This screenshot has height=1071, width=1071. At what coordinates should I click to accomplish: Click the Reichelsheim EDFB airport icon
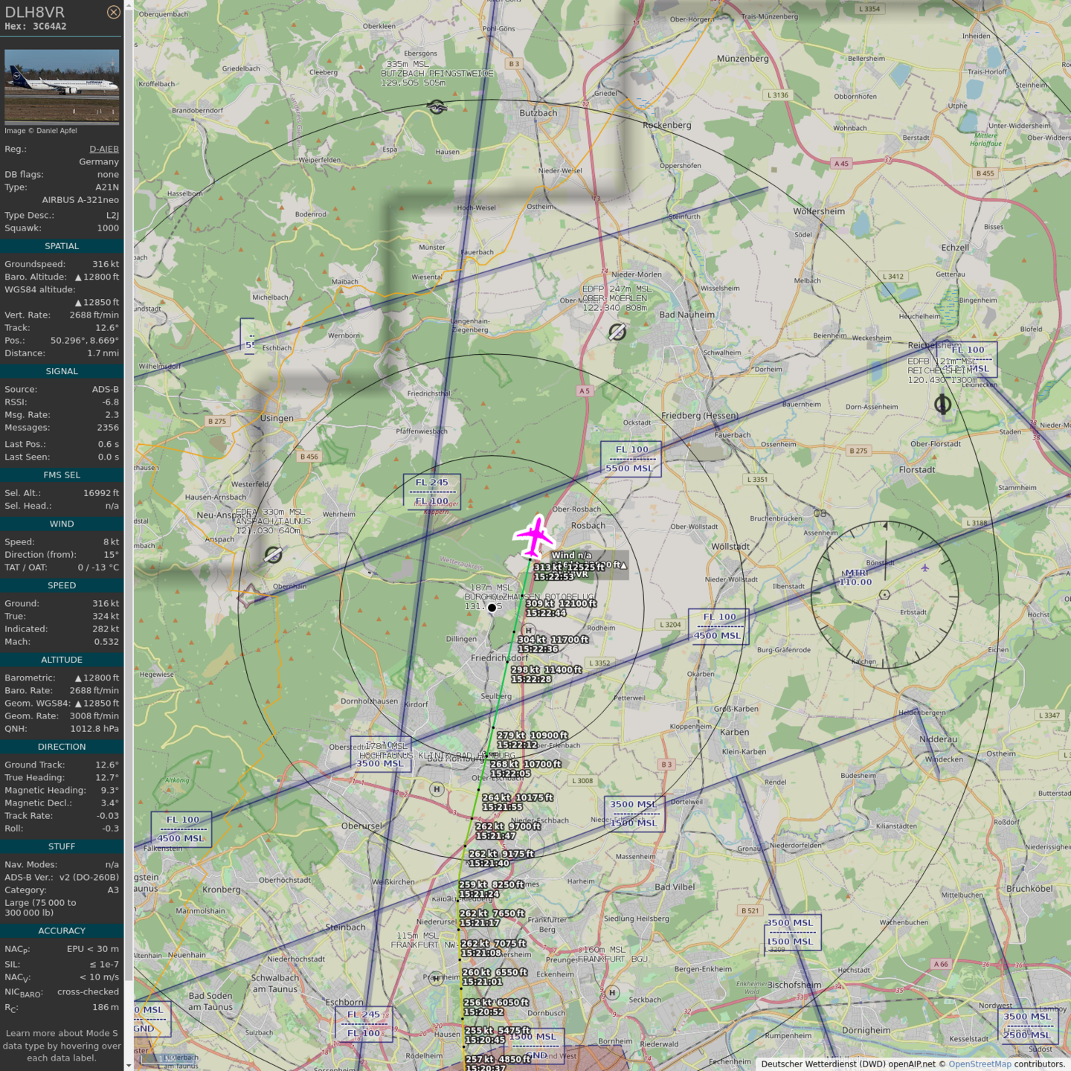[942, 404]
